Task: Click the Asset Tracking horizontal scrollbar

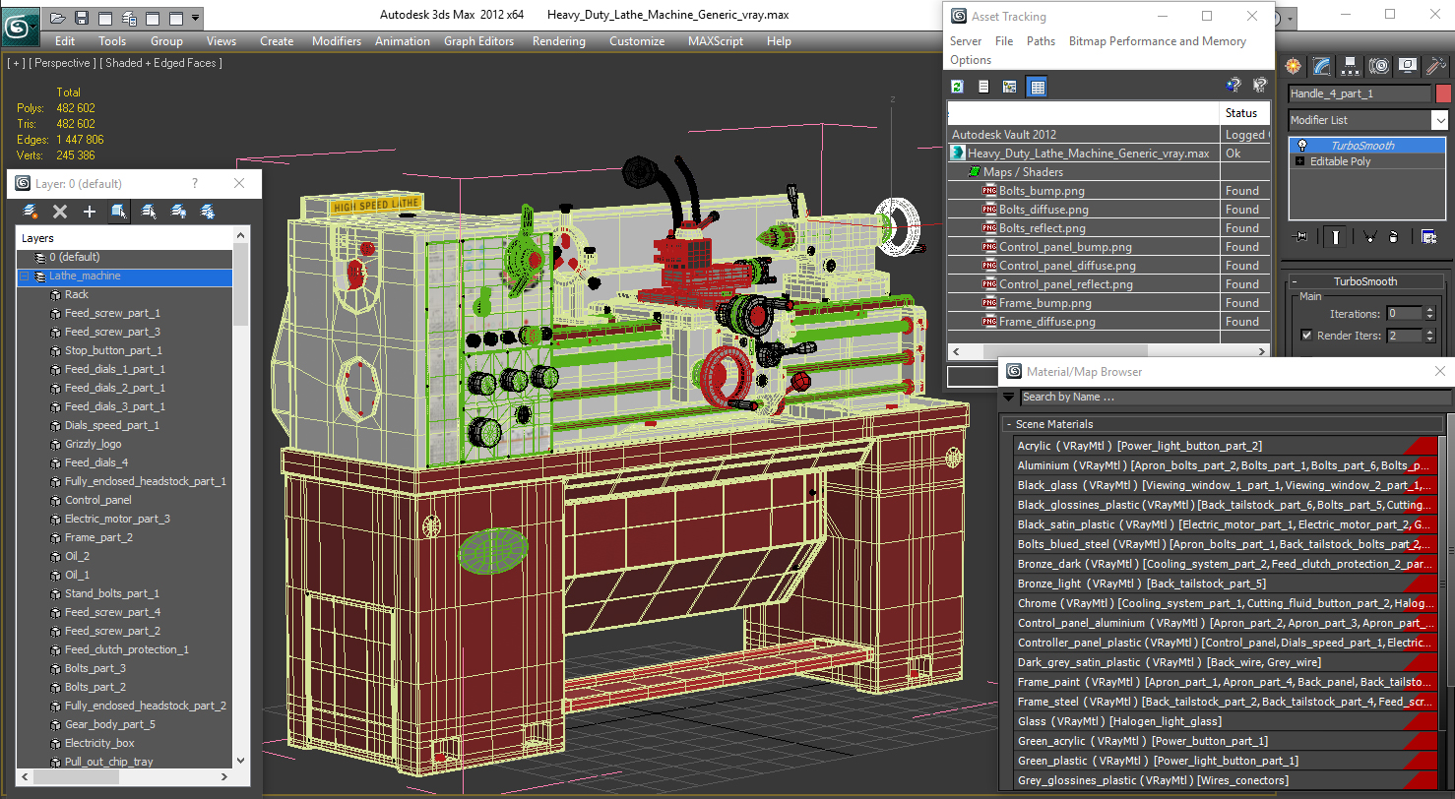Action: coord(1108,351)
